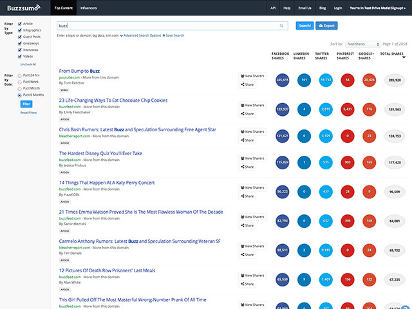Screen dimensions: 412x309
Task: Click Twitter shares bubble 19,733
Action: [326, 80]
